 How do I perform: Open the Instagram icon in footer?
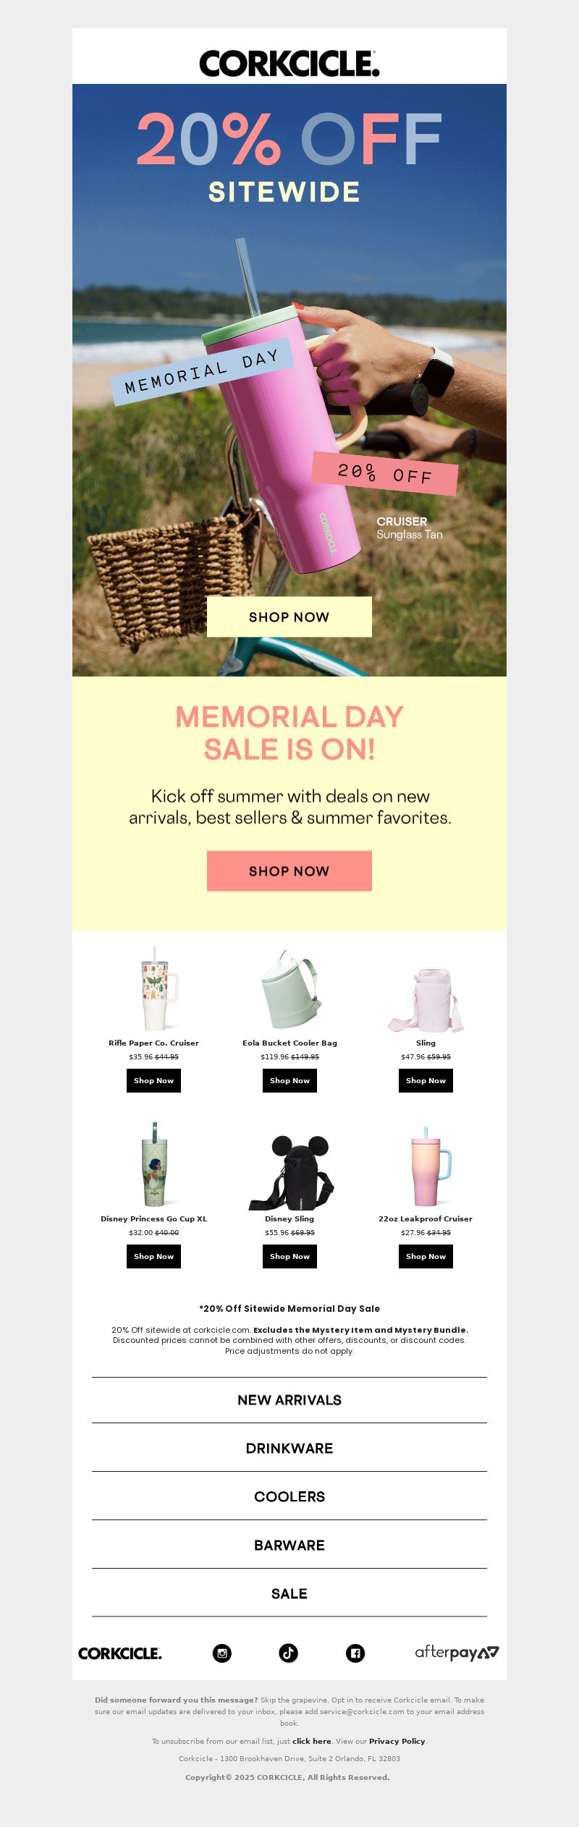222,1653
